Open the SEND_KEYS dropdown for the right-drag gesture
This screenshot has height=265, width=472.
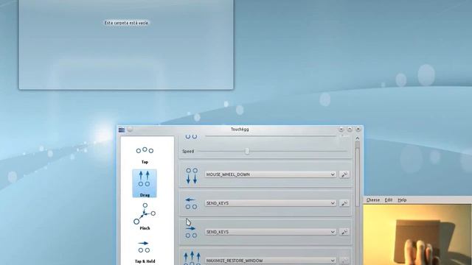click(x=271, y=232)
